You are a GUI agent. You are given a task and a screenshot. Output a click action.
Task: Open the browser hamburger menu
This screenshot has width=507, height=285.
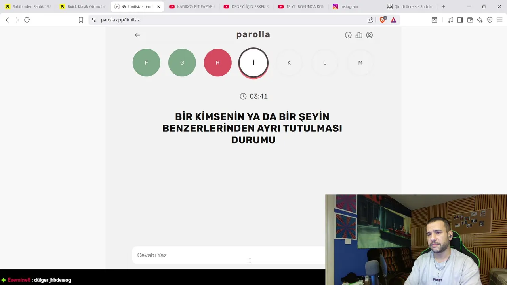pyautogui.click(x=499, y=20)
